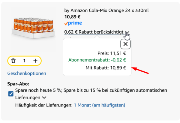The width and height of the screenshot is (180, 123).
Task: Increase quantity with the plus icon
Action: [35, 61]
